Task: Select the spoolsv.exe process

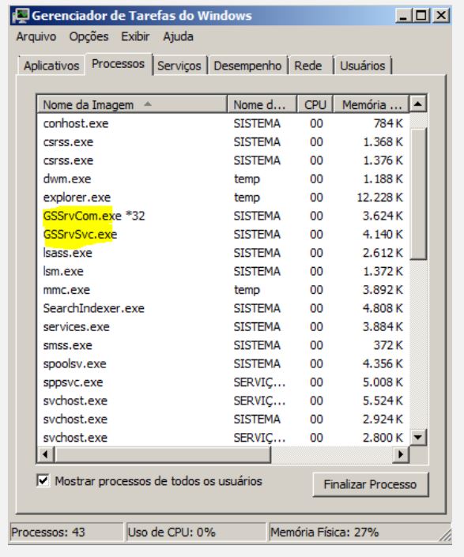Action: (223, 363)
